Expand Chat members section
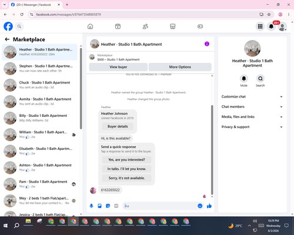 252,107
